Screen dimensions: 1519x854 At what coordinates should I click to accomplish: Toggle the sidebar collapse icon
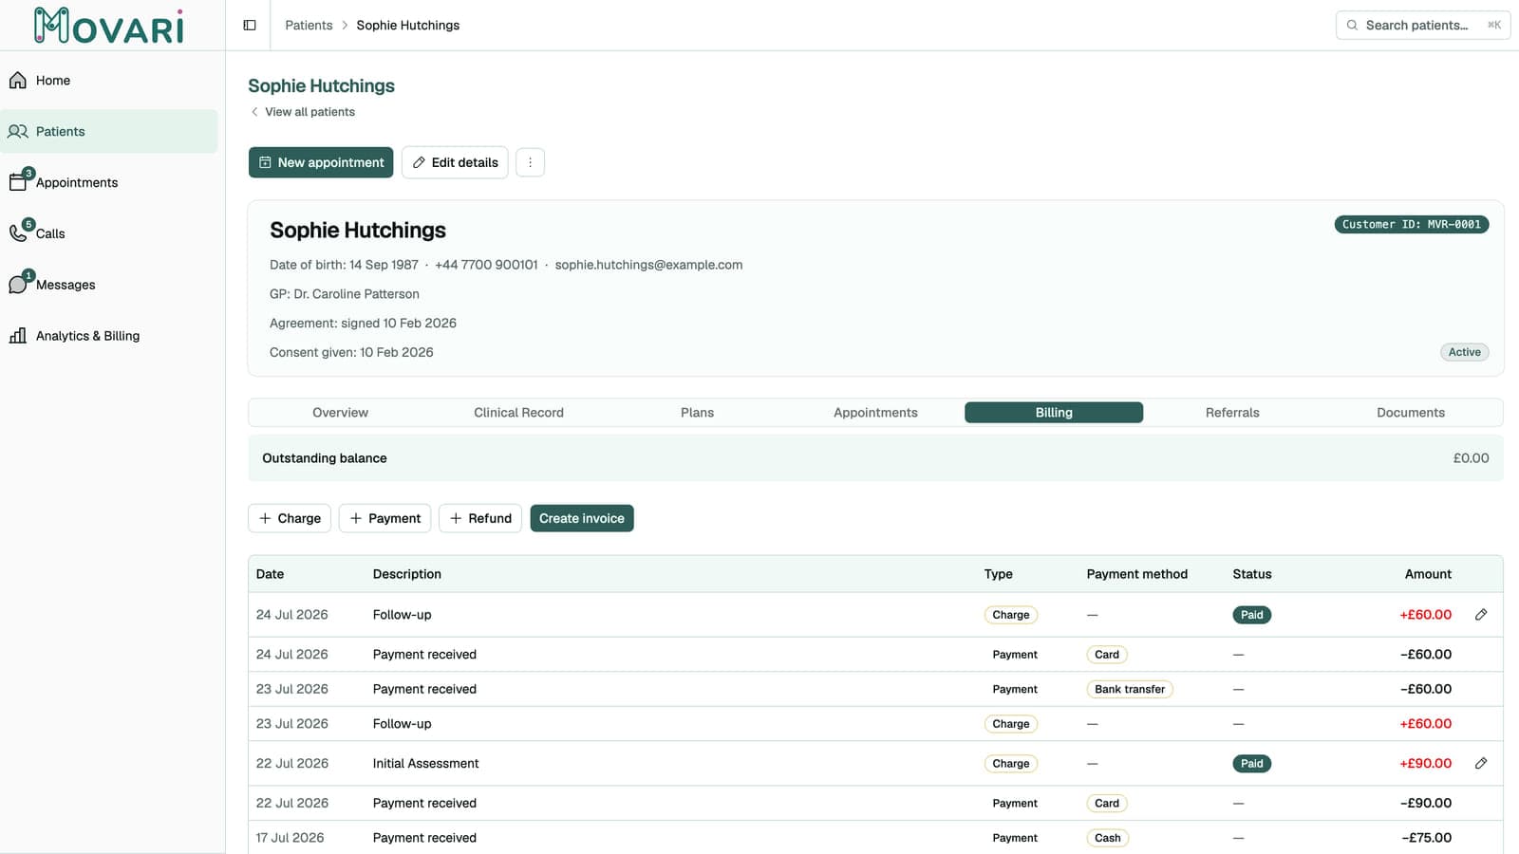(x=250, y=26)
